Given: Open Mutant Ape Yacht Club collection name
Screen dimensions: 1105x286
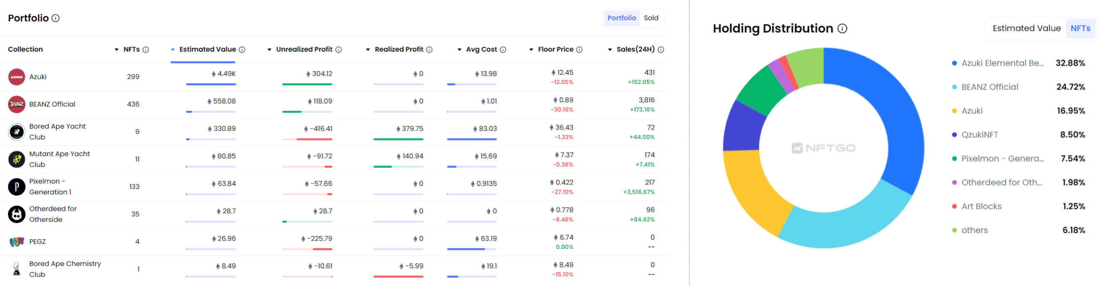Looking at the screenshot, I should coord(60,159).
